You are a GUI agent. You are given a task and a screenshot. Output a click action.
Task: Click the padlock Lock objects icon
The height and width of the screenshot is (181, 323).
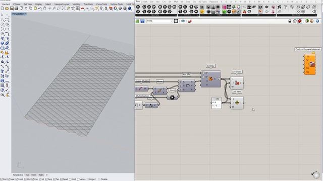tap(106, 8)
